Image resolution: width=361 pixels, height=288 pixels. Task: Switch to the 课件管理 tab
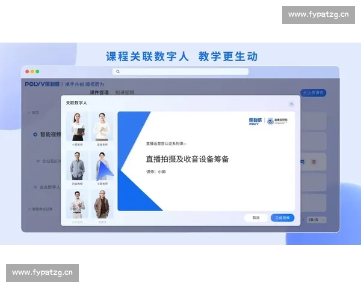(99, 92)
